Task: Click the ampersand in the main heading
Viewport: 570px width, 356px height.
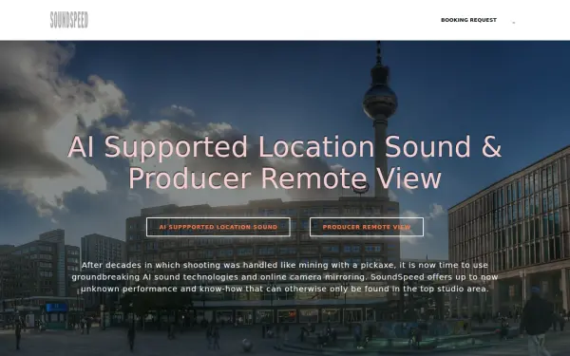Action: click(491, 147)
